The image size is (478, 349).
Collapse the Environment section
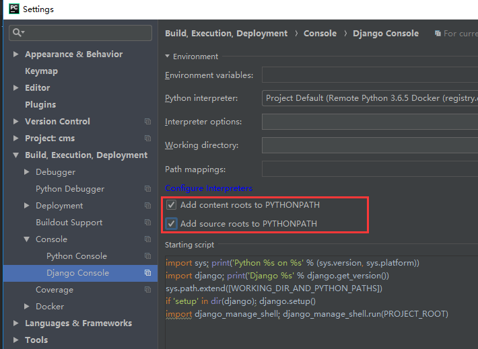pyautogui.click(x=167, y=56)
